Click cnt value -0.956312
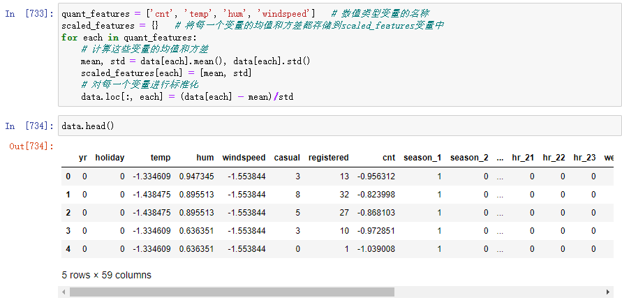Viewport: 622px width, 300px height. 376,177
